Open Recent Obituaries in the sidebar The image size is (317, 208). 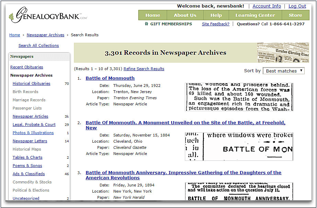27,67
